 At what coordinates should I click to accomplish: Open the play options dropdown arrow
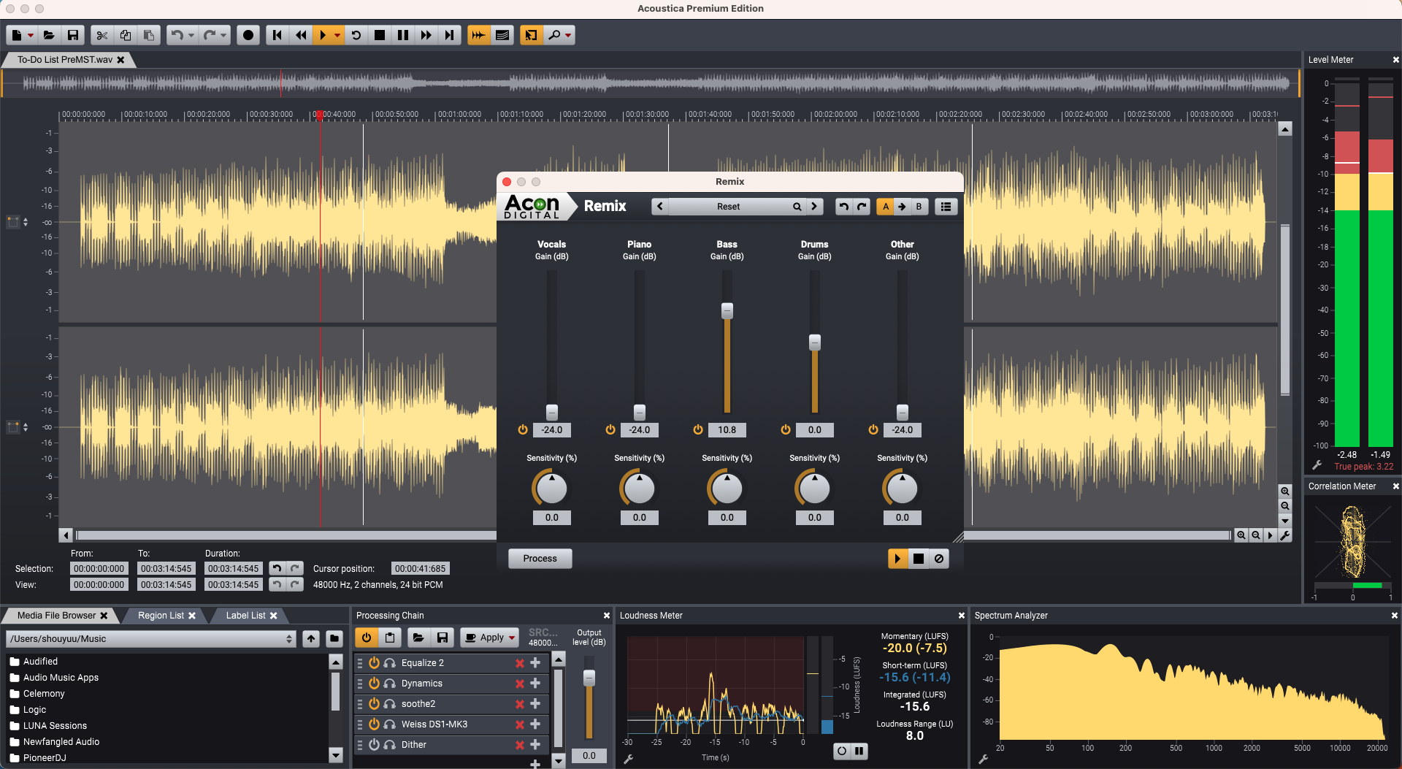tap(337, 35)
